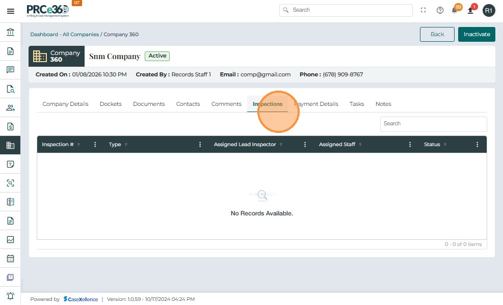Viewport: 503px width, 305px height.
Task: Open Assigned Staff column menu
Action: pyautogui.click(x=410, y=145)
